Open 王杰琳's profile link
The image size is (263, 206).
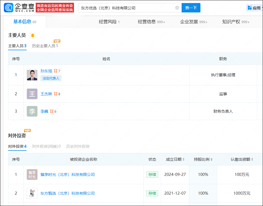pos(46,94)
